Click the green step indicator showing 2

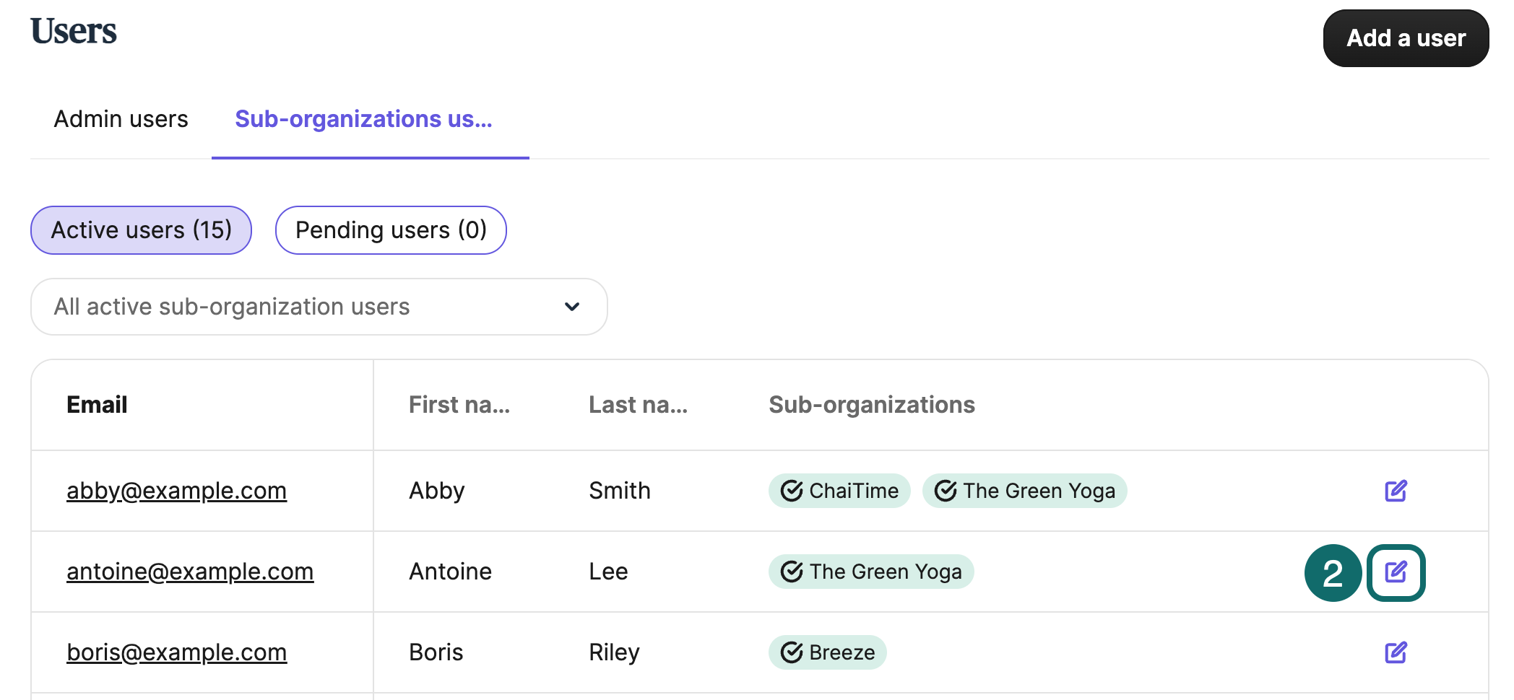(x=1333, y=573)
